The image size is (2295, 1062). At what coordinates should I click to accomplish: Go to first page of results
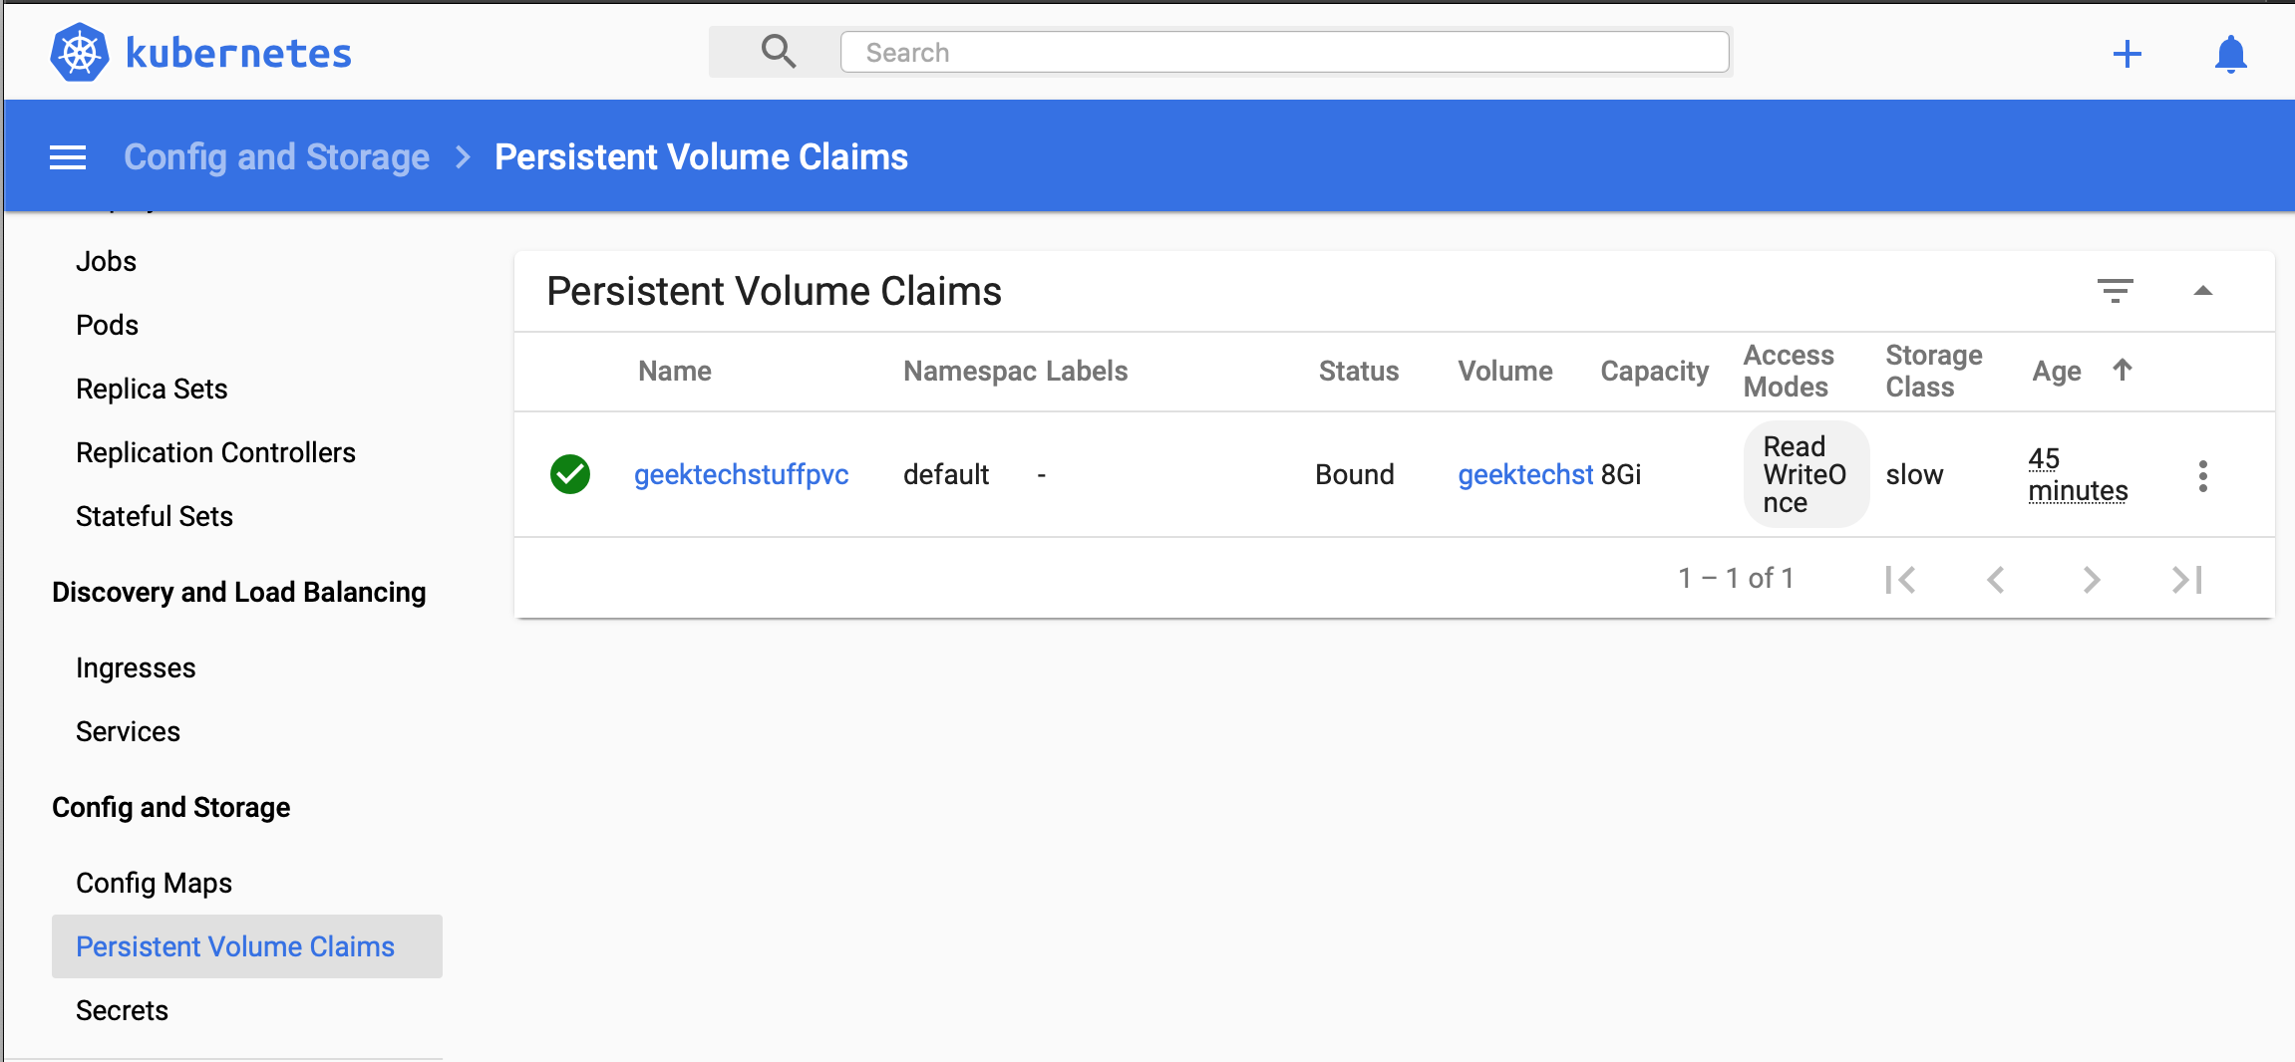[x=1901, y=579]
